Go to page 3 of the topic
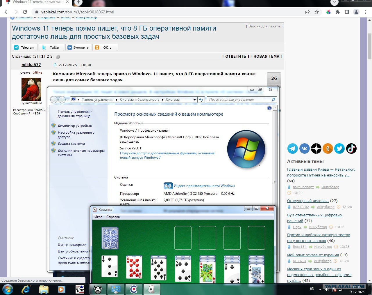 51,56
